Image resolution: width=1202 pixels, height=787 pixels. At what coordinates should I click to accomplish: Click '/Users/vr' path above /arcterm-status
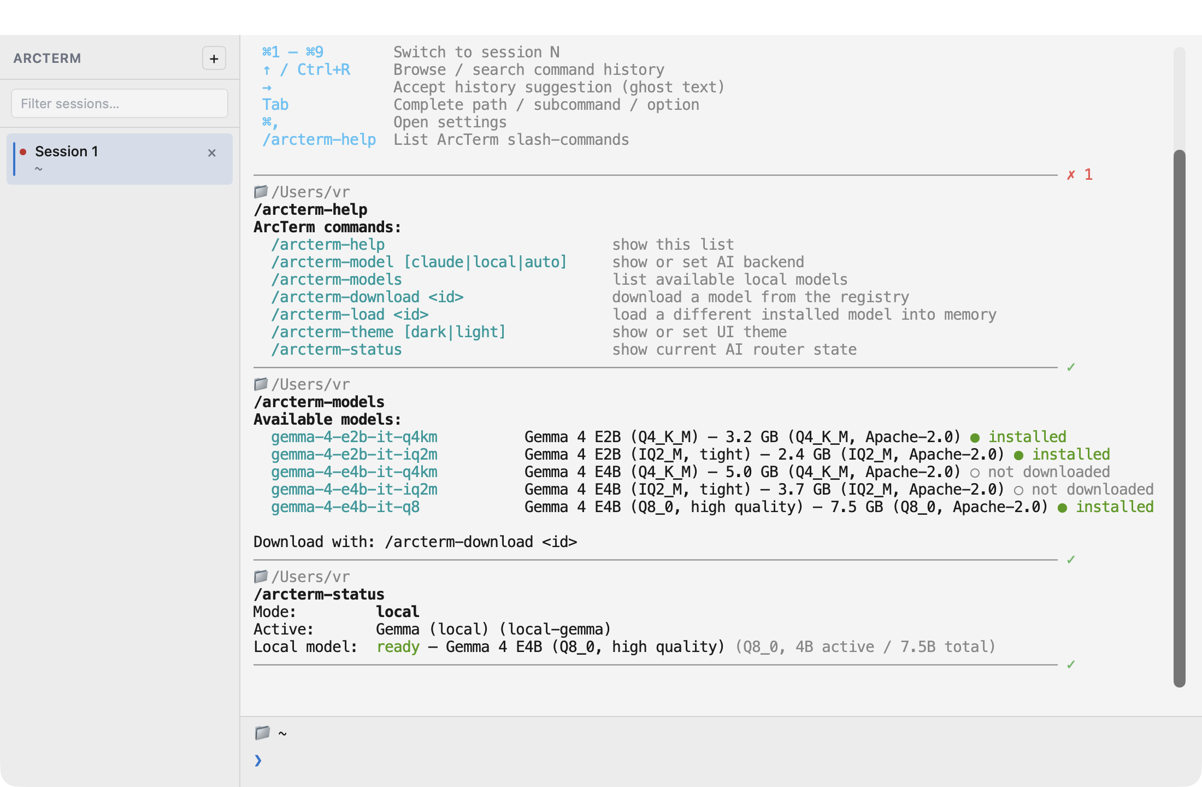310,577
